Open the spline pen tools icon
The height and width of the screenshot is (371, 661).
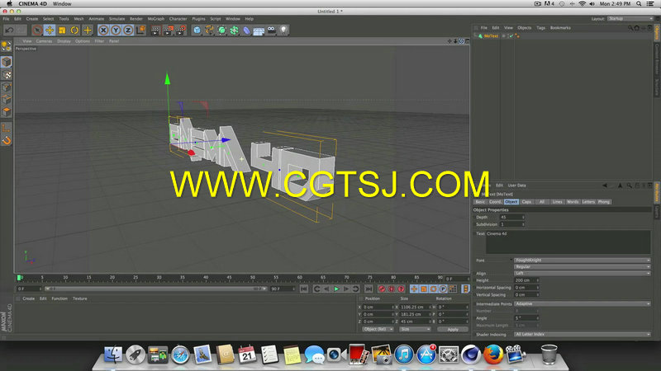tap(209, 30)
